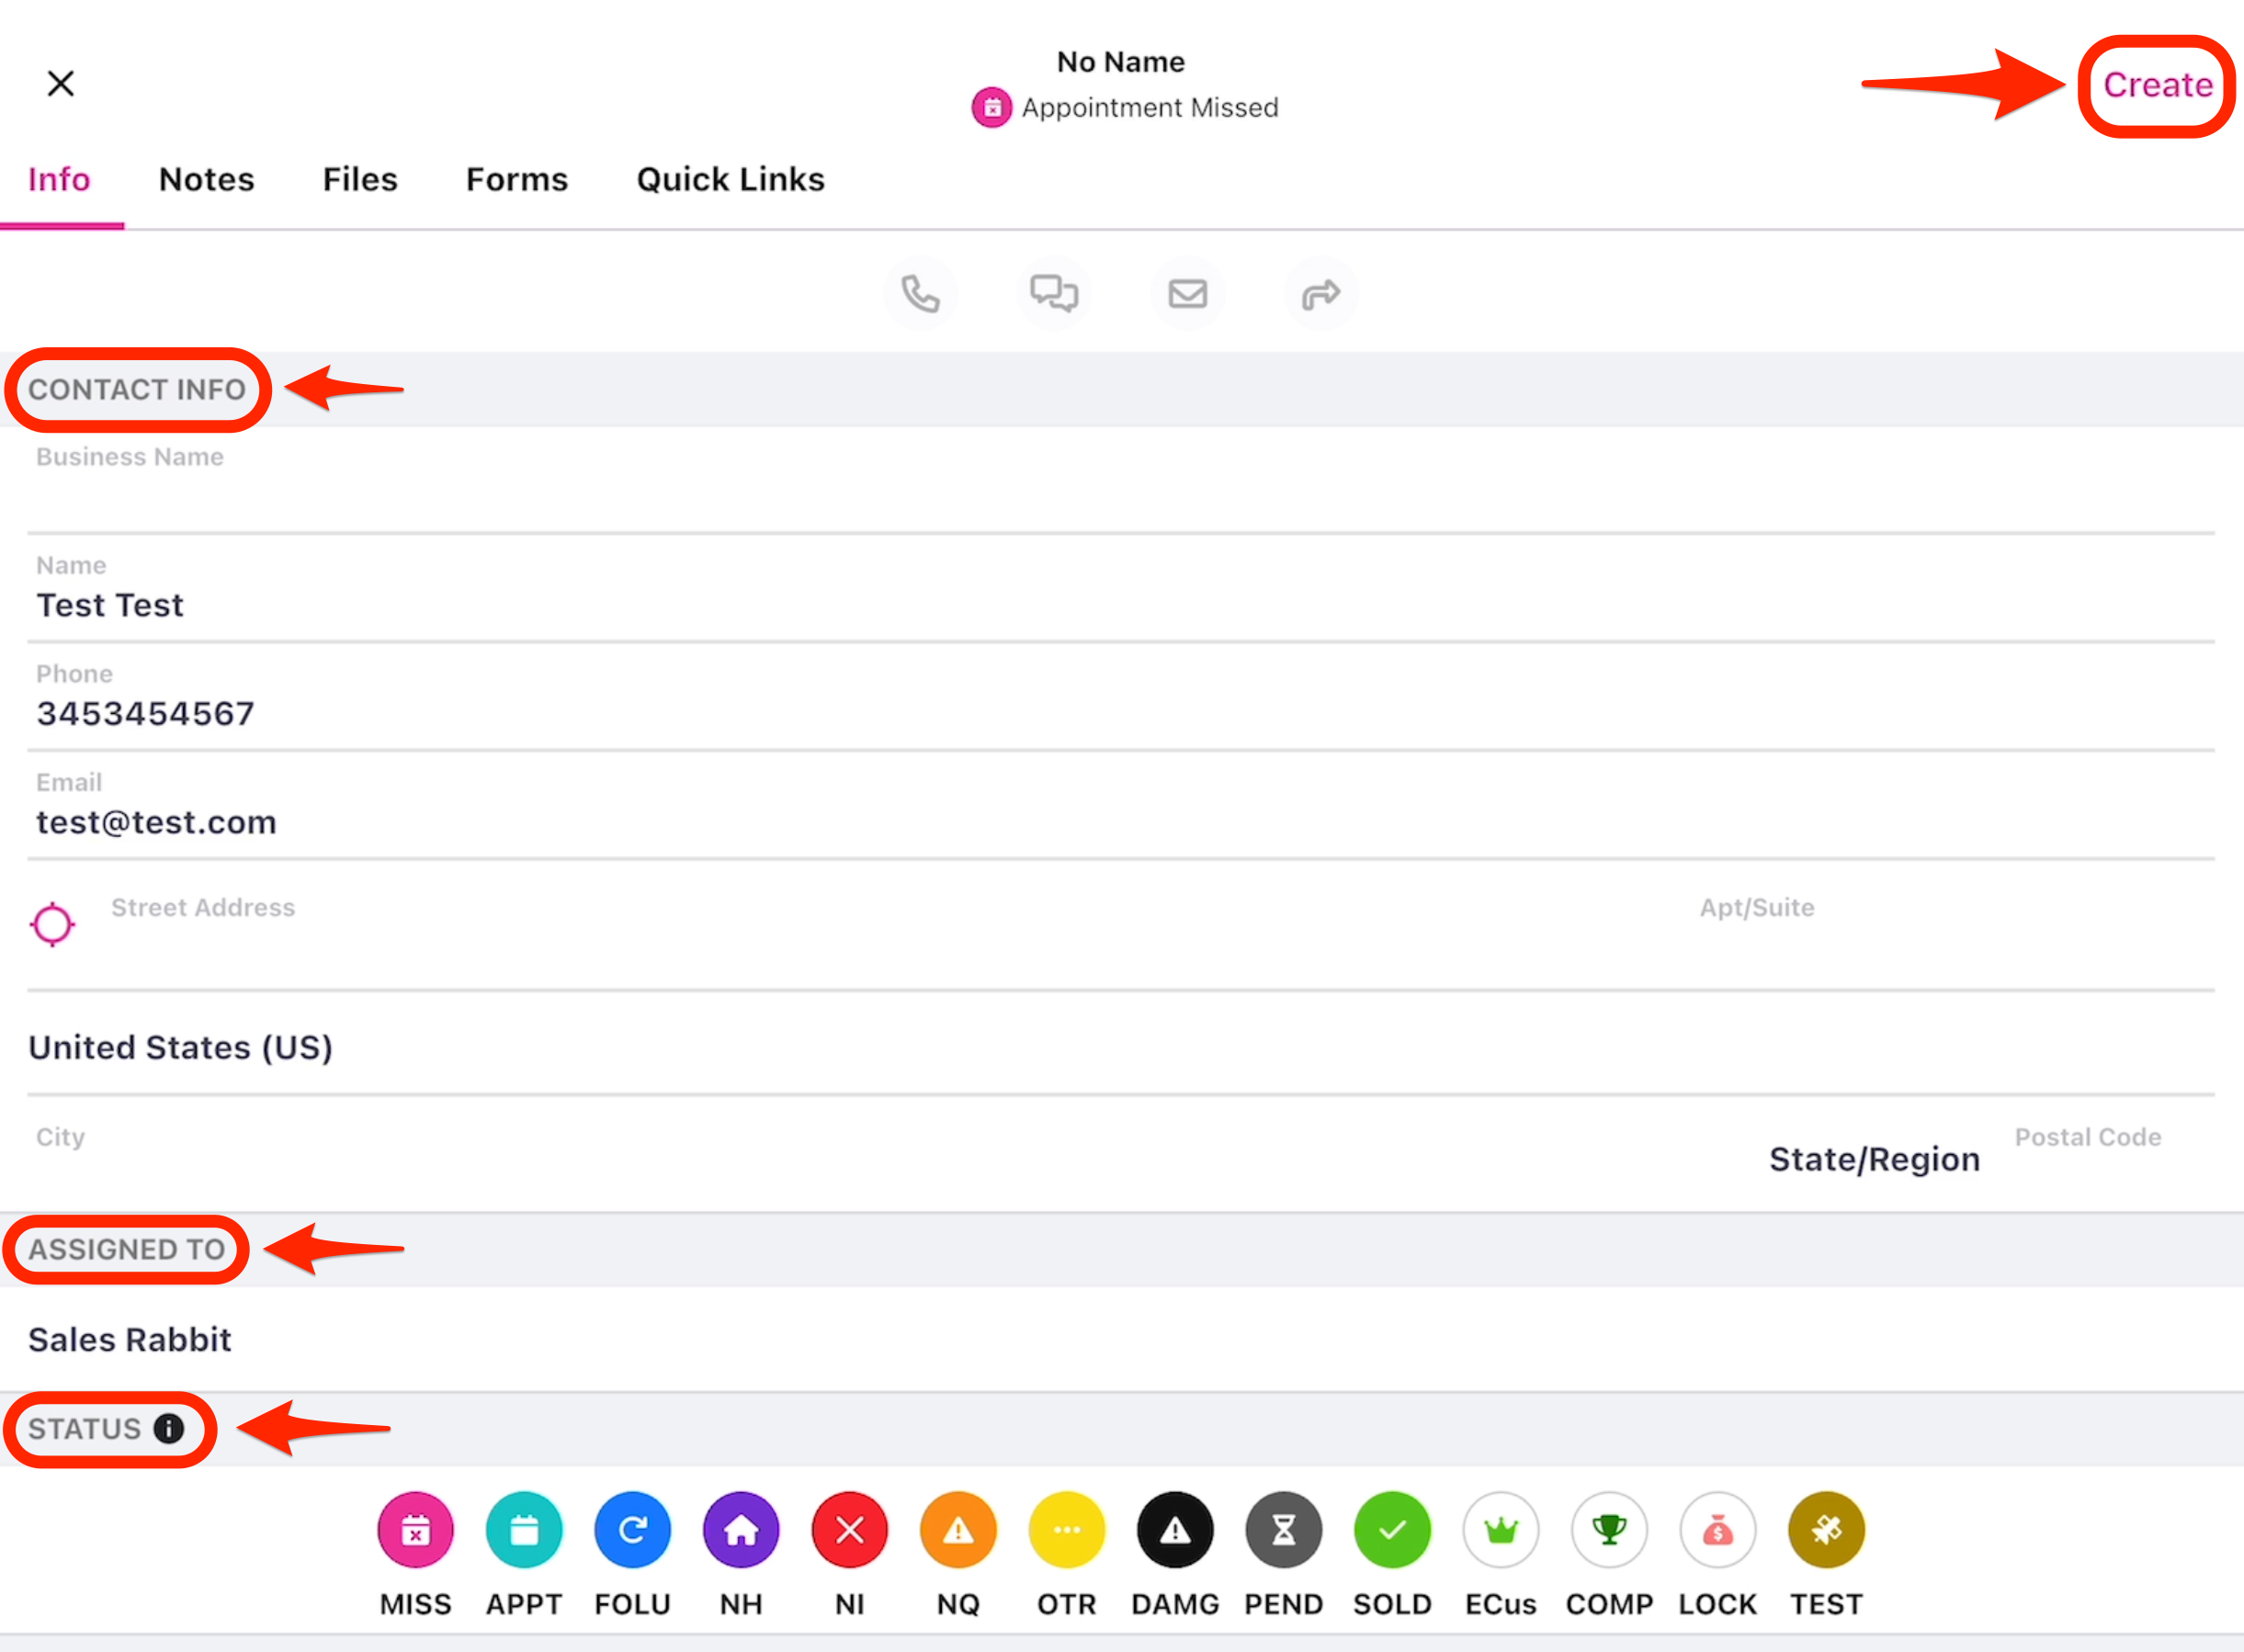Switch to the Notes tab

pyautogui.click(x=206, y=180)
